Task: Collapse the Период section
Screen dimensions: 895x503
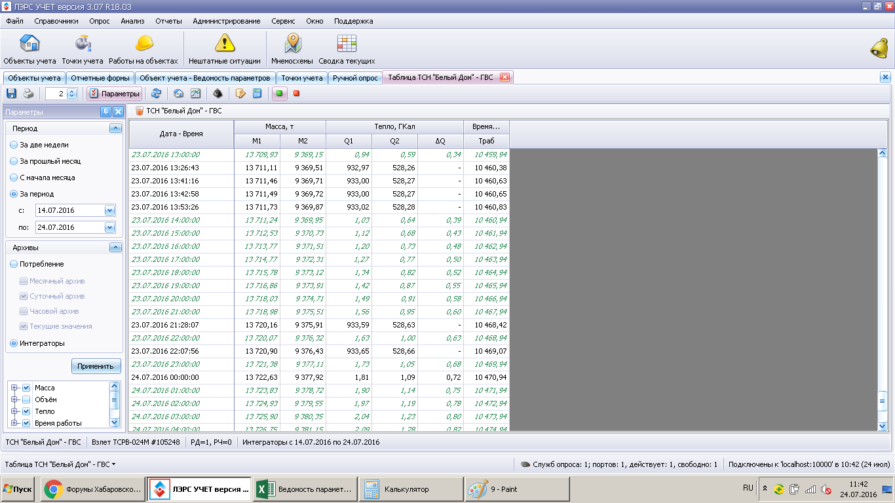Action: [115, 128]
